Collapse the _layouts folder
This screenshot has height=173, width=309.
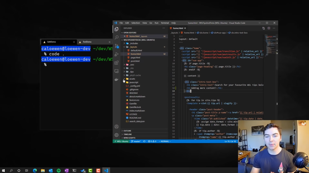pos(133,47)
